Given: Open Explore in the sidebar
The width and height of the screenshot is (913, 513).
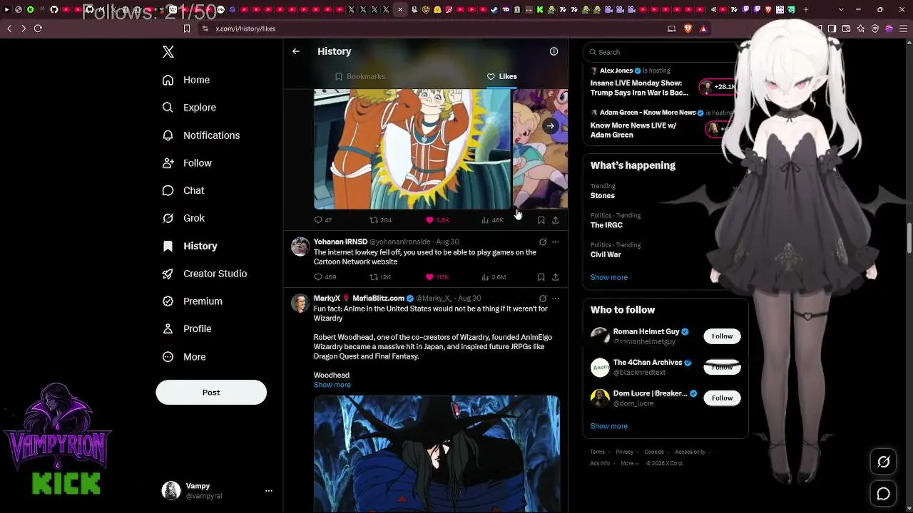Looking at the screenshot, I should [189, 108].
